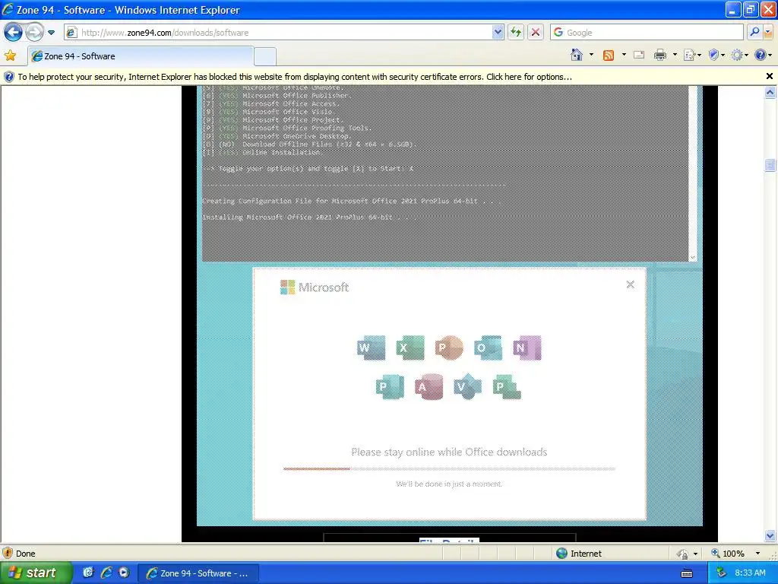Screen dimensions: 778x584
Task: Click the Visio icon in installer image
Action: 468,386
